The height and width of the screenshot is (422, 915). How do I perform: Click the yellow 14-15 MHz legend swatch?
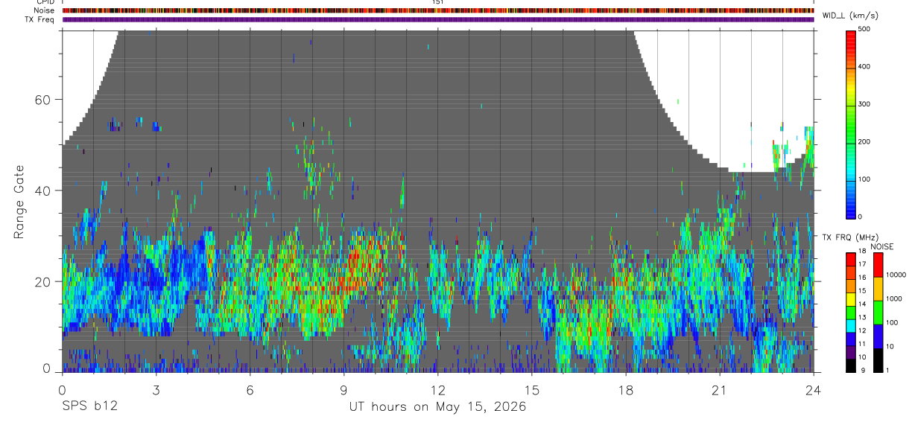(x=851, y=299)
